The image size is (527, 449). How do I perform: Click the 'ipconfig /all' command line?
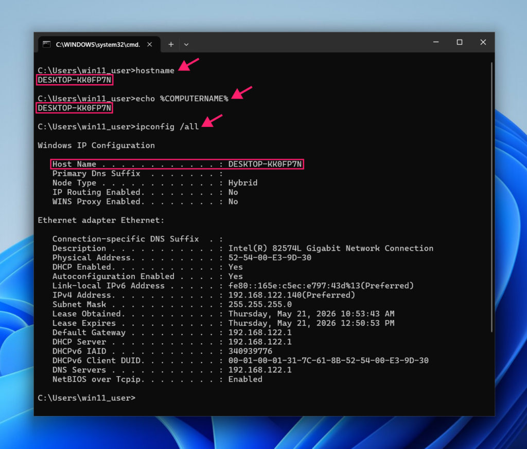coord(118,127)
